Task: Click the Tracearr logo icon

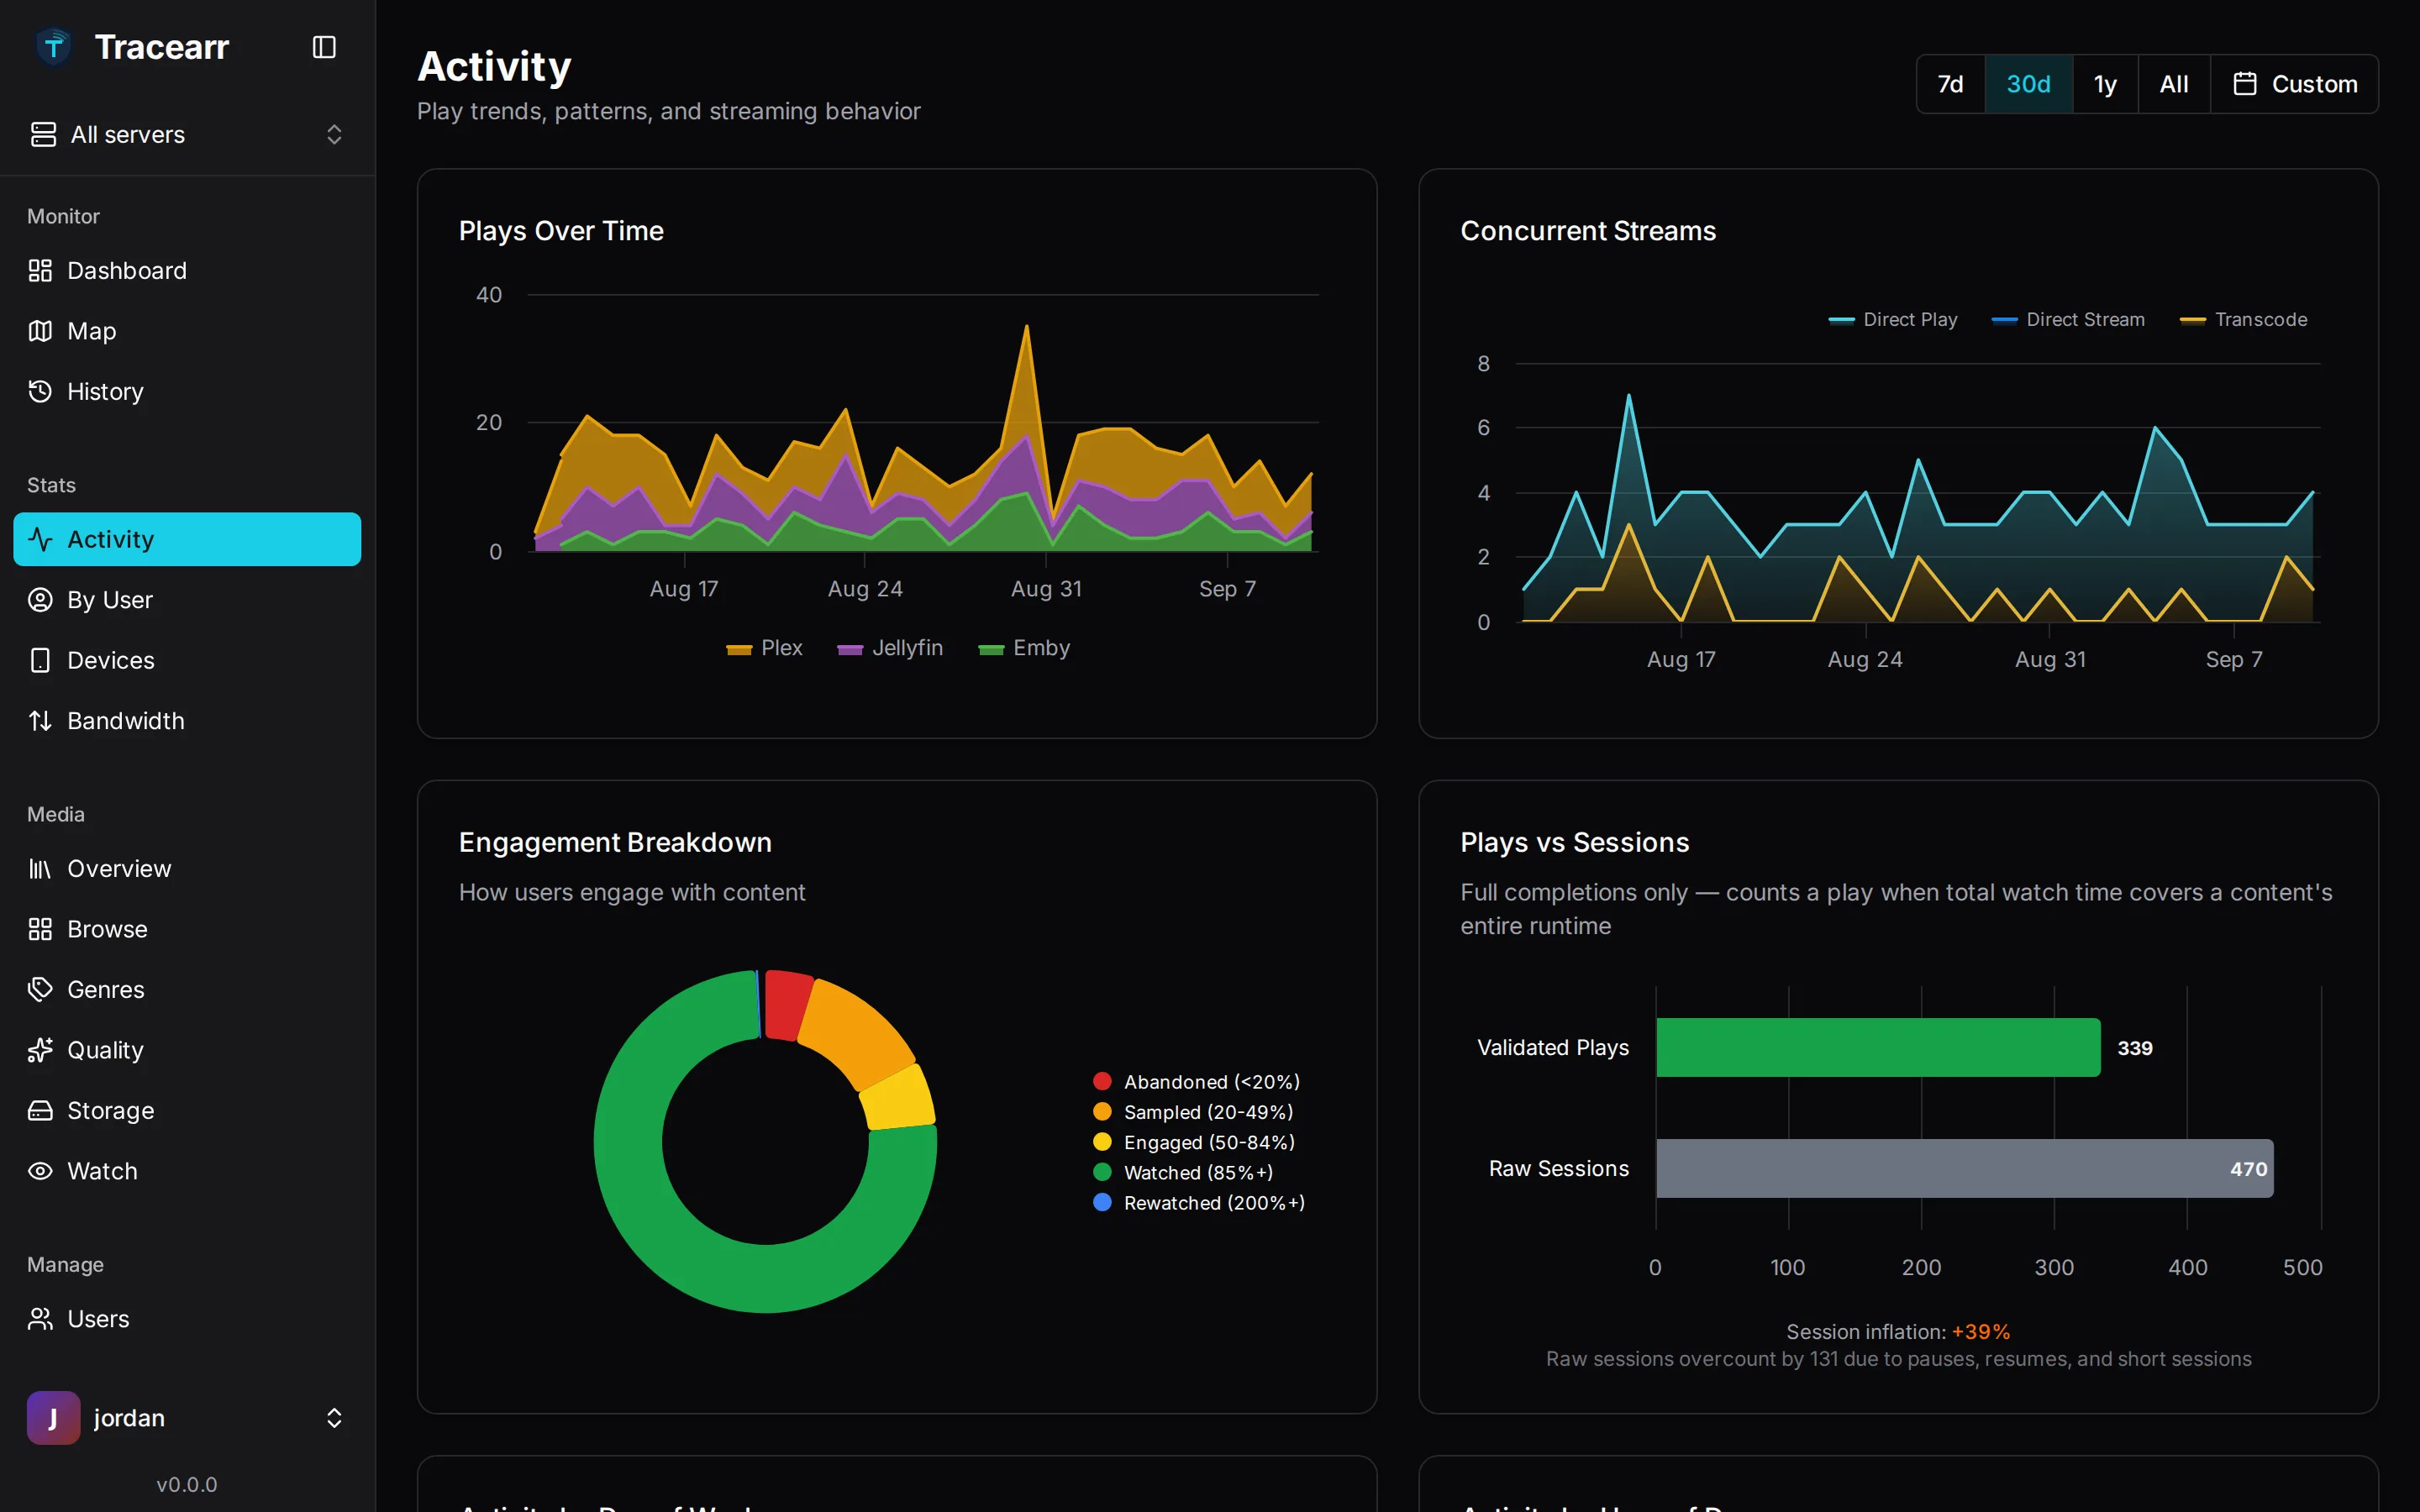Action: pos(53,46)
